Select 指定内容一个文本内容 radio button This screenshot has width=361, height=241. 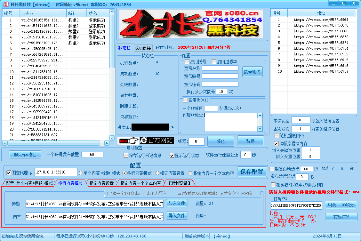pyautogui.click(x=190, y=173)
